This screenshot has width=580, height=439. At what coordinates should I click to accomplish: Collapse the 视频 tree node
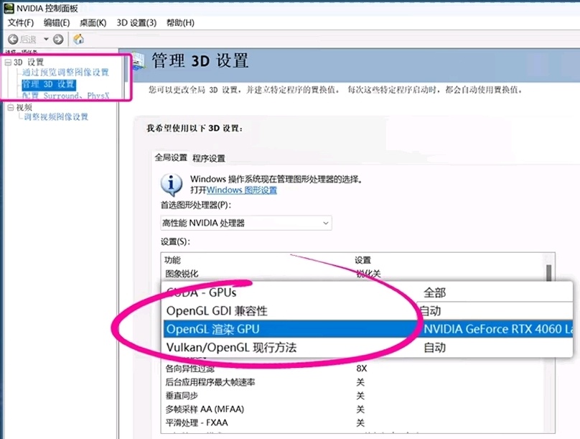9,107
